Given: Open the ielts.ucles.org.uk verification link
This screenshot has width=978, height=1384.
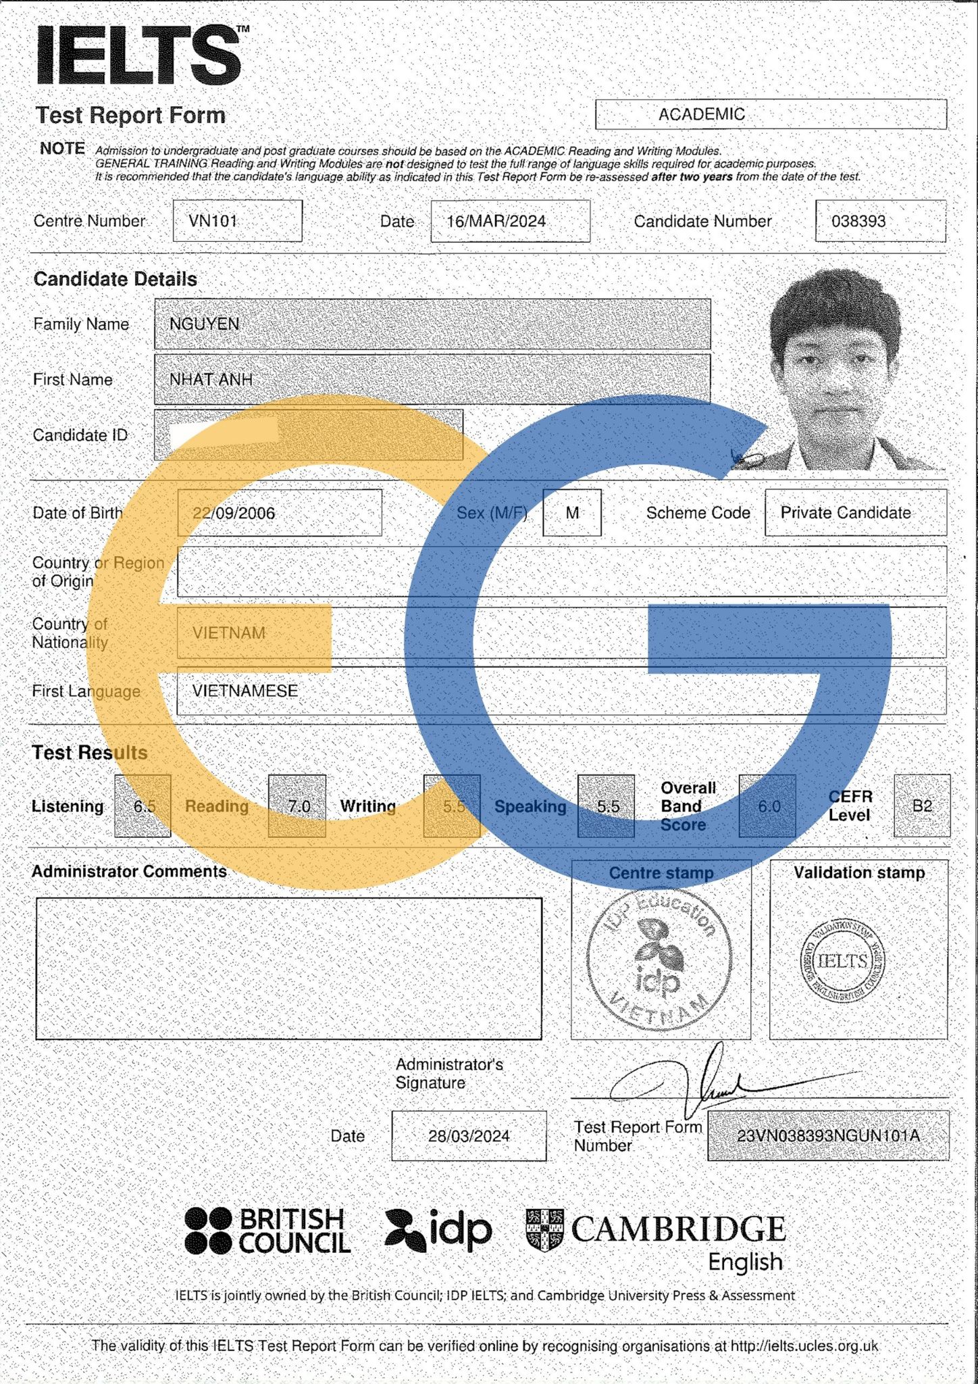Looking at the screenshot, I should [x=804, y=1345].
